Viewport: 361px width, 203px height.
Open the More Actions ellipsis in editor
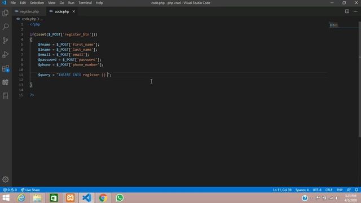pyautogui.click(x=355, y=11)
